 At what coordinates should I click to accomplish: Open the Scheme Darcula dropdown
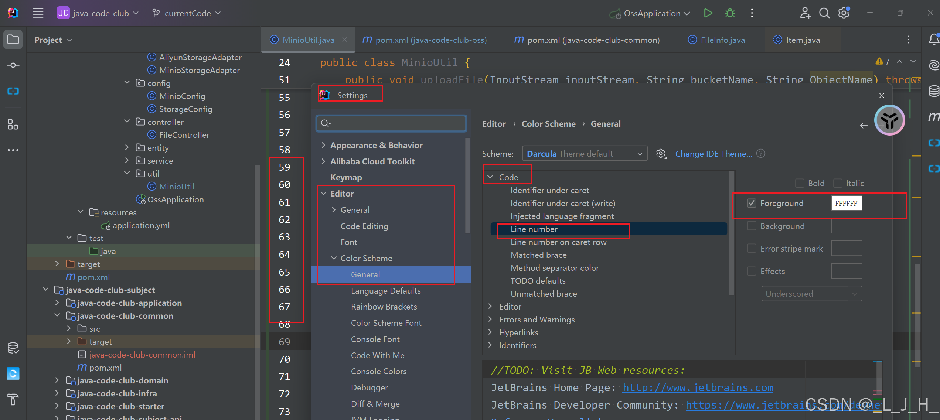(x=585, y=154)
